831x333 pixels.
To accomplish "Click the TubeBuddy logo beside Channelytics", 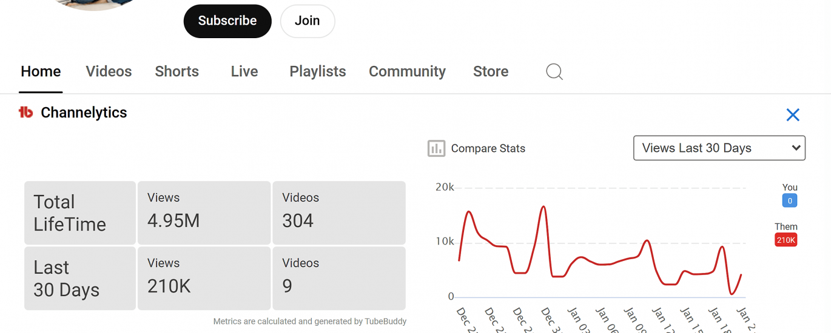I will pyautogui.click(x=25, y=113).
